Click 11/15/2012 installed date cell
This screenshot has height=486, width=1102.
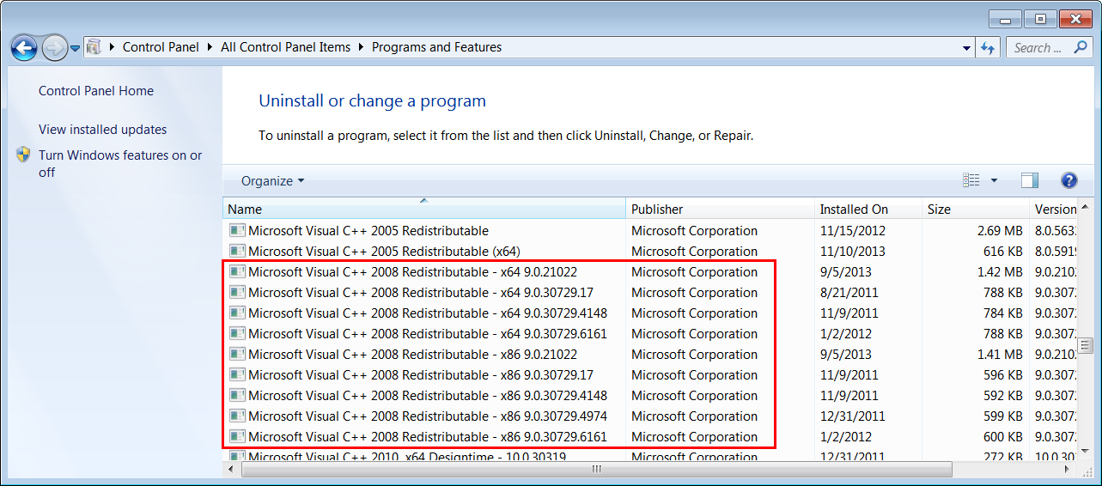[853, 231]
